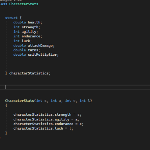Place cursor on the highlighted empty current line
The image size is (150, 150).
75,87
